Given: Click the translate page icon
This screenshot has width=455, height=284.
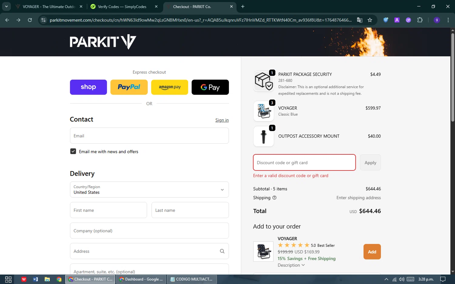Looking at the screenshot, I should pyautogui.click(x=359, y=20).
